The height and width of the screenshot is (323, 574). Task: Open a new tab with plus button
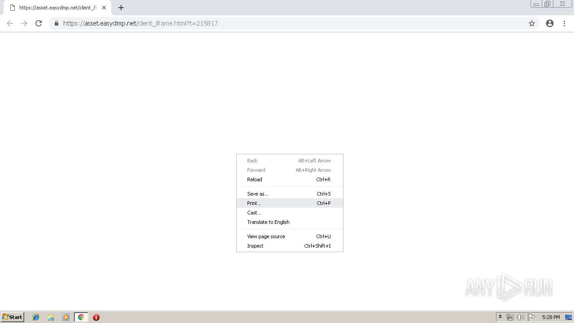tap(121, 8)
